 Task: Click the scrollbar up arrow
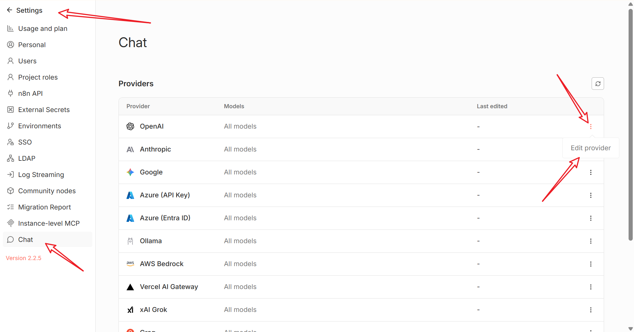[x=630, y=4]
